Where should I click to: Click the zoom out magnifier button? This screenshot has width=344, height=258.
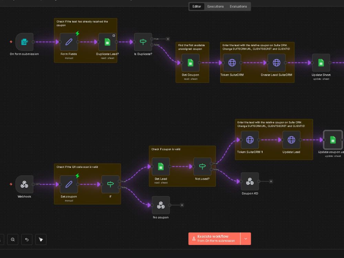(13, 239)
